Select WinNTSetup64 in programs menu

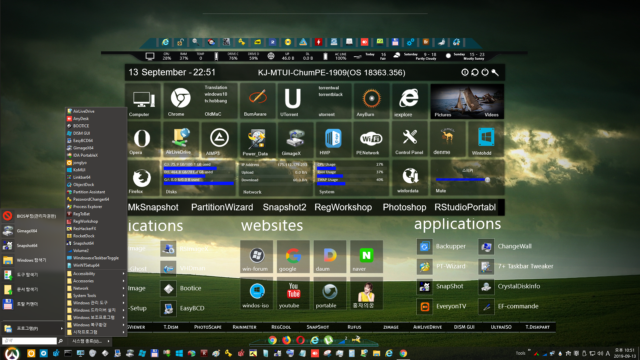[x=96, y=265]
